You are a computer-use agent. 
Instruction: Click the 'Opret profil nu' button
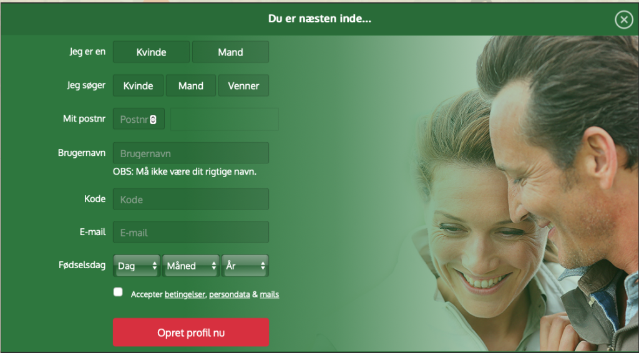click(x=191, y=332)
